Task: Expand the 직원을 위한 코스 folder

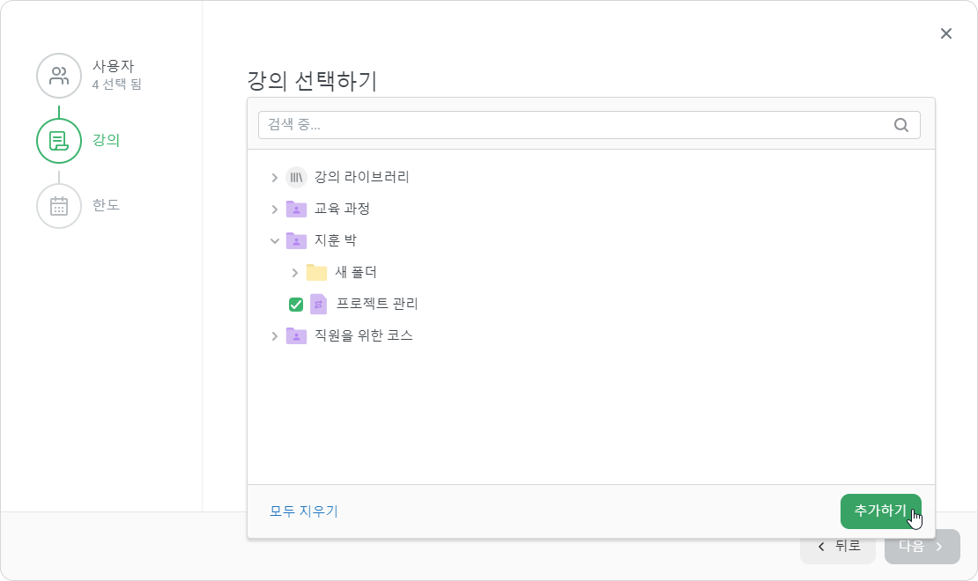Action: [274, 336]
